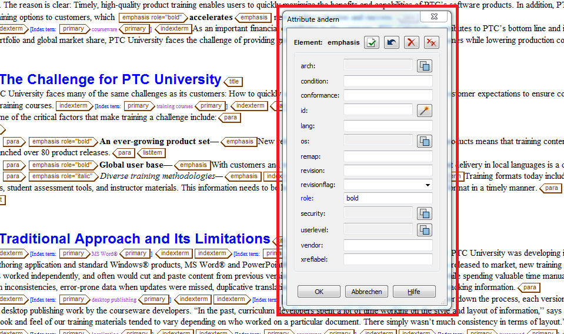The height and width of the screenshot is (334, 564).
Task: Click the disabled os field
Action: click(x=378, y=140)
